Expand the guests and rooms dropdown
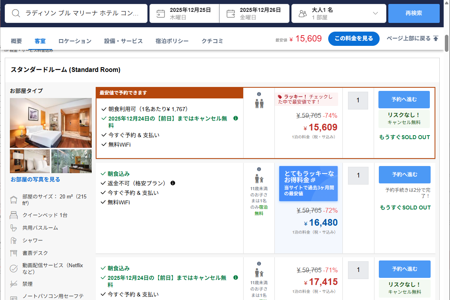Image resolution: width=450 pixels, height=300 pixels. (375, 13)
